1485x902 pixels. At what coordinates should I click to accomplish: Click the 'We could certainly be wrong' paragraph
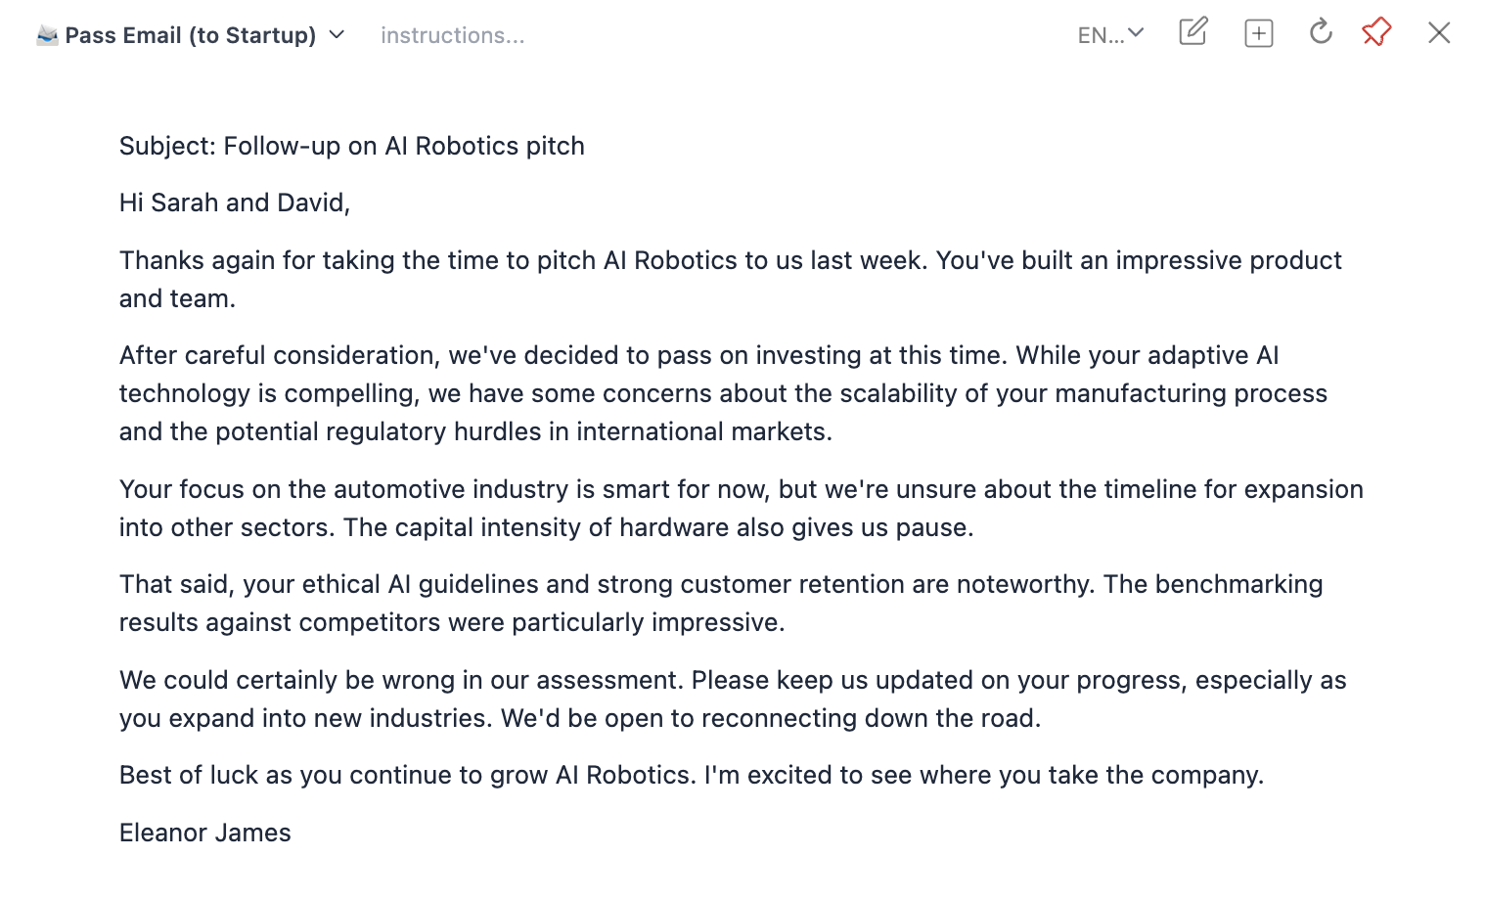(x=732, y=699)
